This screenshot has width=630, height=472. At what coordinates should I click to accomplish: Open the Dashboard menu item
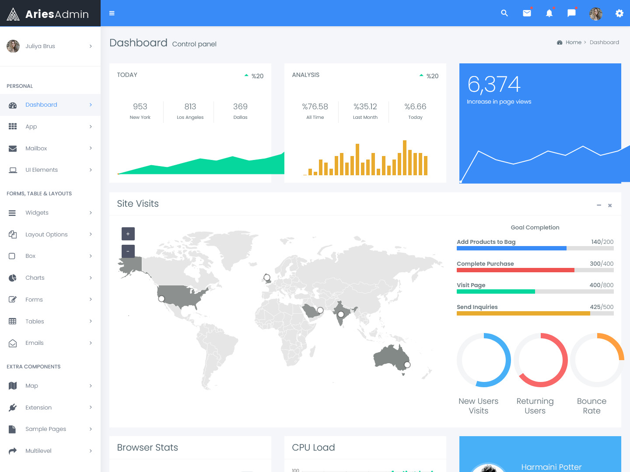tap(50, 105)
